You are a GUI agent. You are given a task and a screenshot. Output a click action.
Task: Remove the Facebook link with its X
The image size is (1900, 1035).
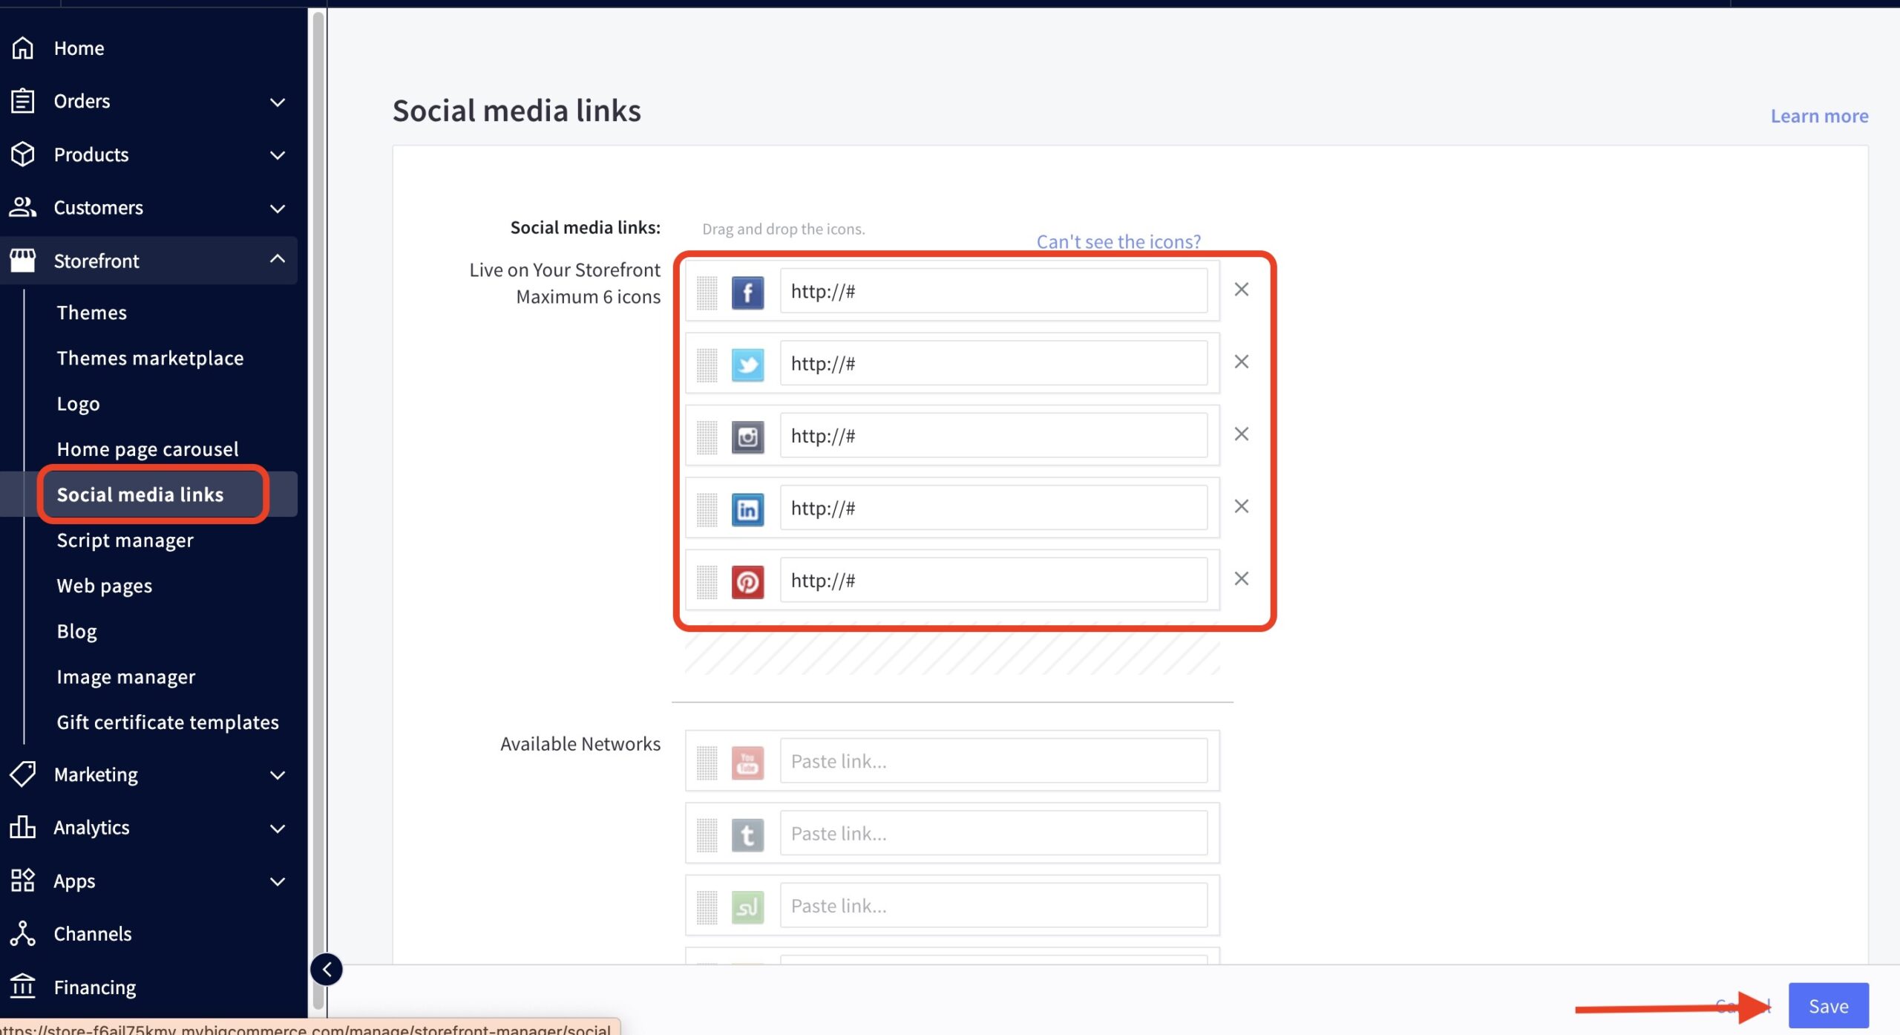1241,290
